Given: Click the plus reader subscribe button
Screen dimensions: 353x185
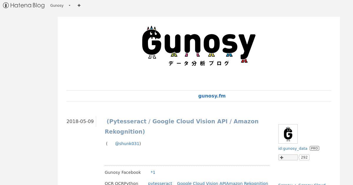Looking at the screenshot, I should point(288,157).
